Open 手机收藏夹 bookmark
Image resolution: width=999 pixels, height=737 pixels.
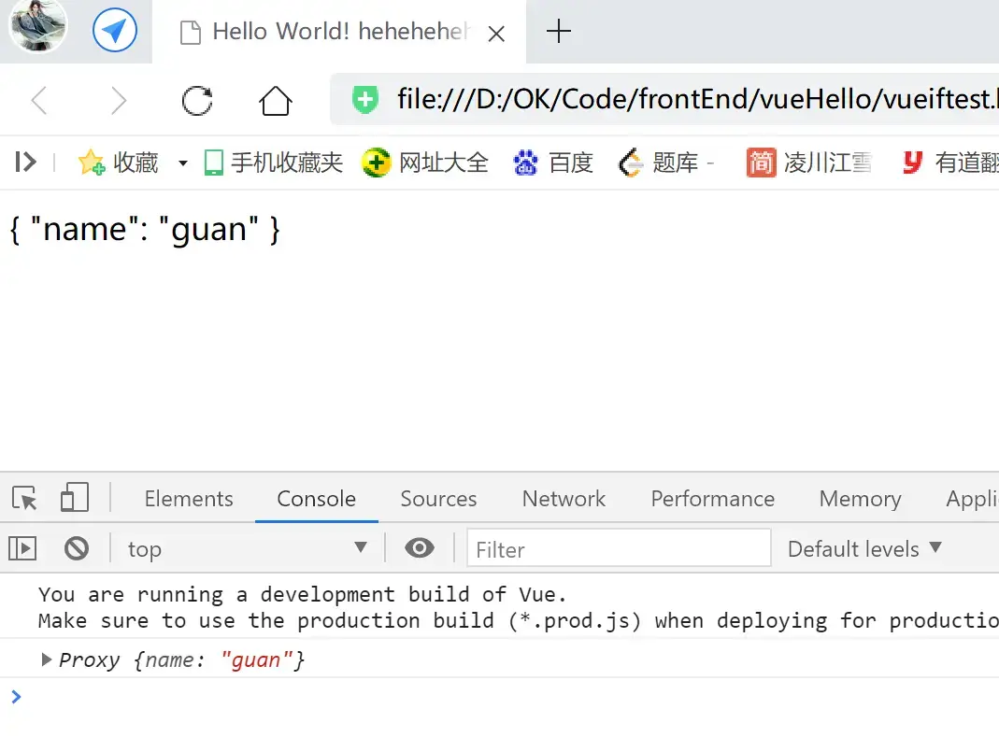[273, 163]
